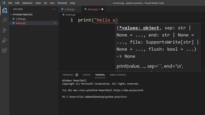The height and width of the screenshot is (115, 205).
Task: Click the print(value, ..., sep=' ' doc text
Action: pyautogui.click(x=150, y=66)
